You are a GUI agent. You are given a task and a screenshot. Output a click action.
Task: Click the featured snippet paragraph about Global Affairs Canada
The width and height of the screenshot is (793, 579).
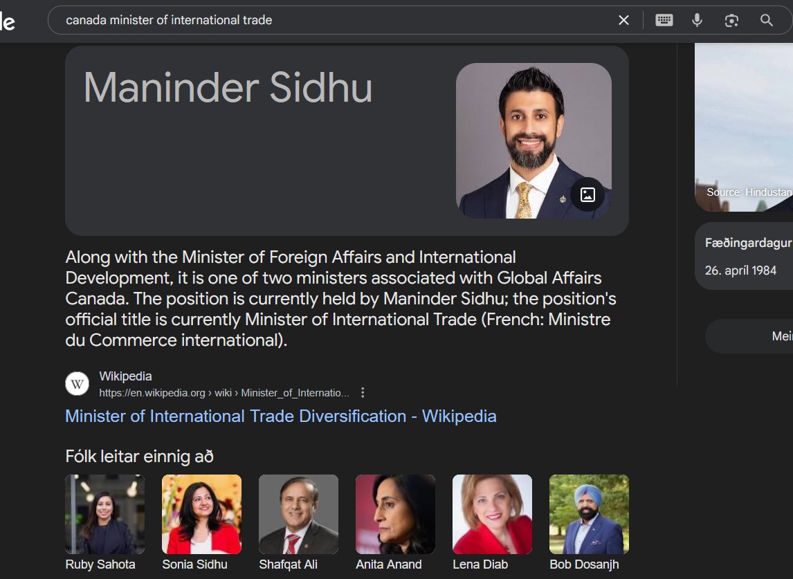[x=341, y=298]
